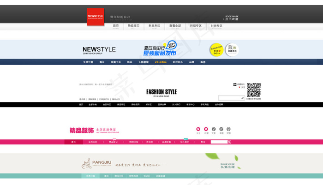Screen dimensions: 323x185
Task: Click the QR code image
Action: pyautogui.click(x=253, y=90)
